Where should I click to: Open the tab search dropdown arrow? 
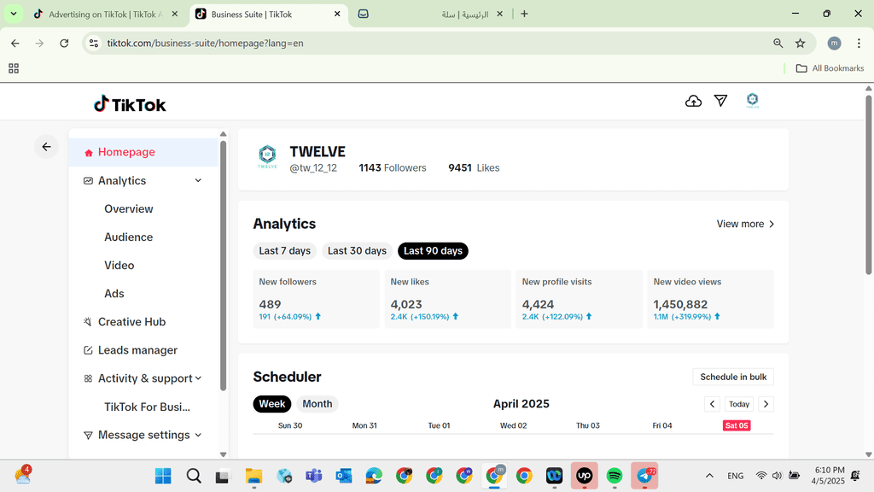pos(14,14)
